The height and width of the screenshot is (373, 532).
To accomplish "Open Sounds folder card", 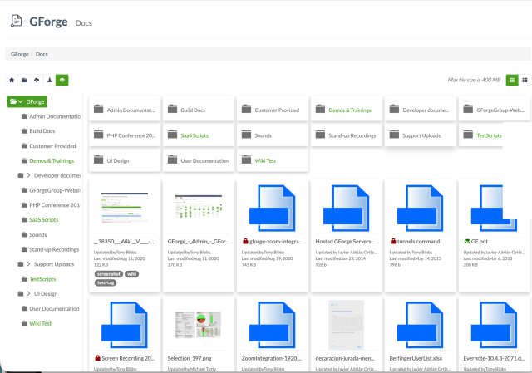I will click(x=273, y=135).
